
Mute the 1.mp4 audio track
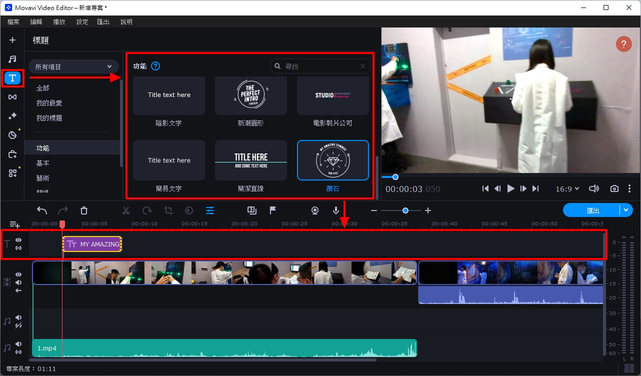pyautogui.click(x=18, y=344)
